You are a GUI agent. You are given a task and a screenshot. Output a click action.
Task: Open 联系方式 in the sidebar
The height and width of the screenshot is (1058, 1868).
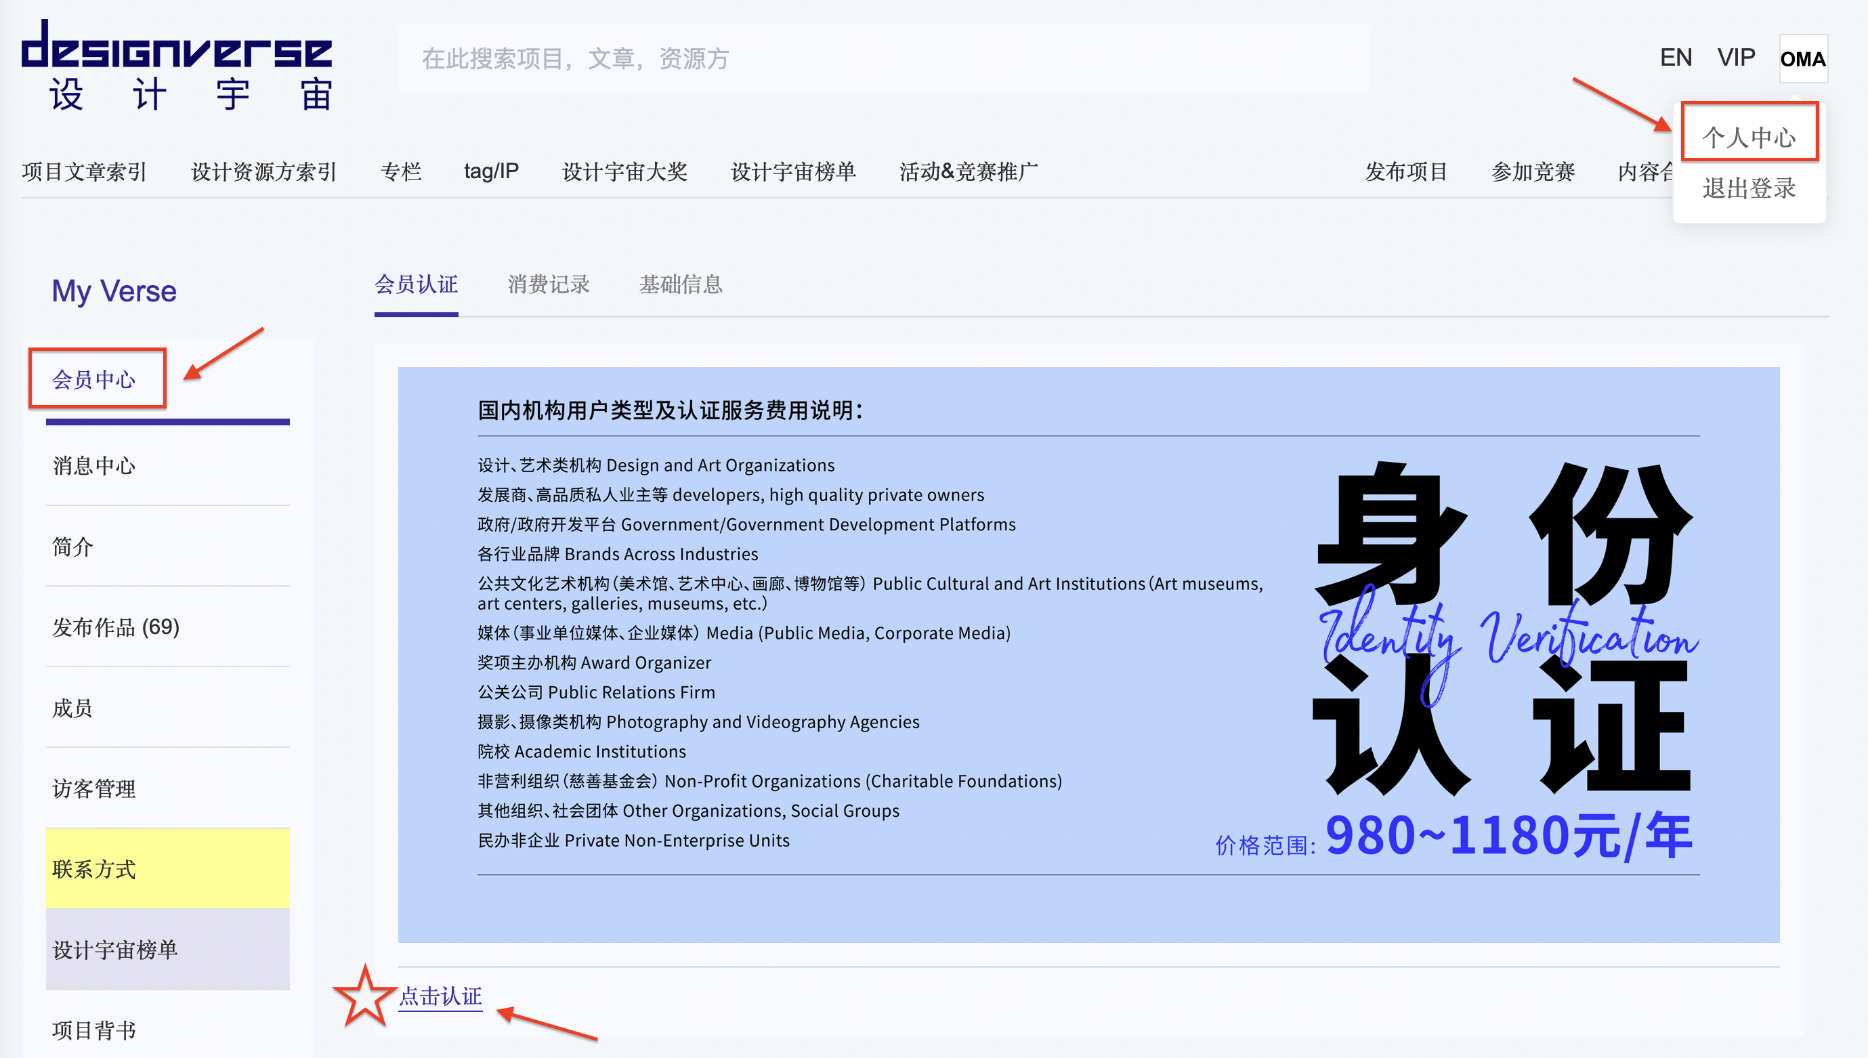click(93, 869)
